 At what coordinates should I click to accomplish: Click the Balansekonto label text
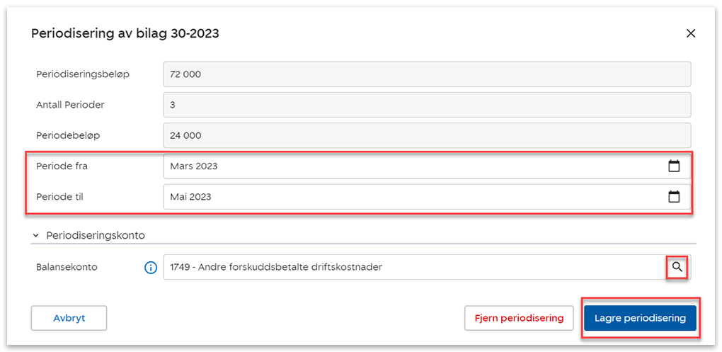(x=67, y=268)
